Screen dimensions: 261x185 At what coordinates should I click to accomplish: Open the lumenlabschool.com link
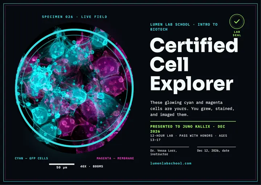coord(171,163)
